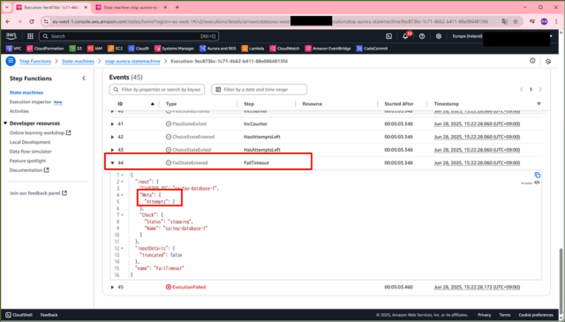
Task: Expand event 41 PassStateExited row
Action: click(x=112, y=124)
